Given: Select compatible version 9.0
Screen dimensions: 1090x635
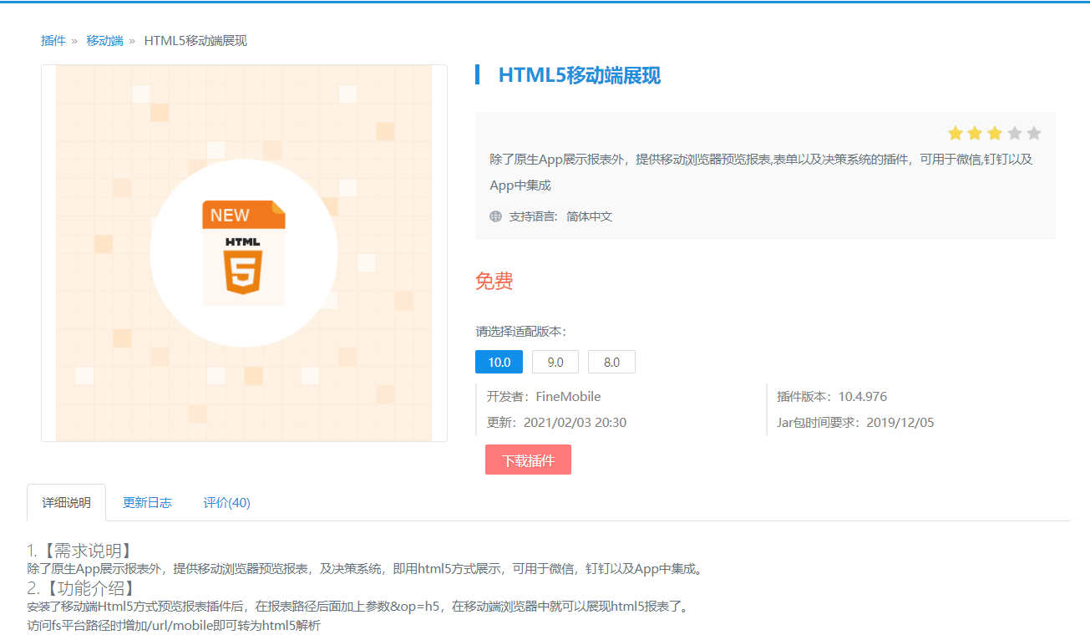Looking at the screenshot, I should tap(555, 362).
